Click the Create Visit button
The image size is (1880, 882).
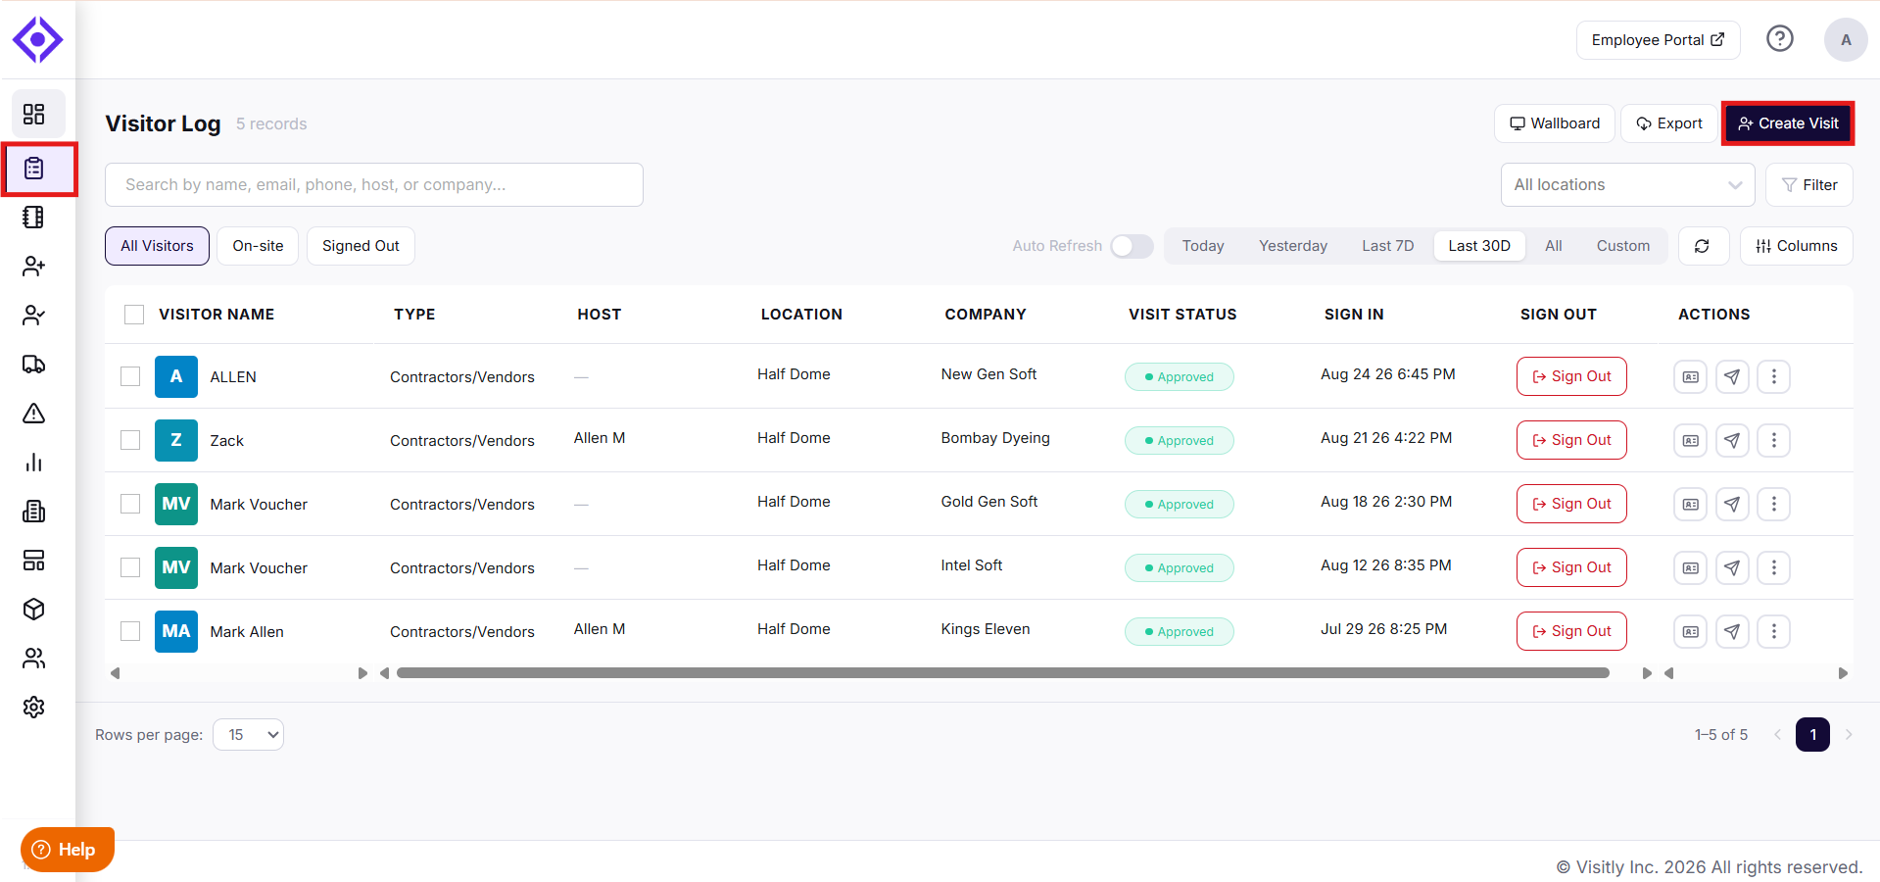coord(1788,123)
